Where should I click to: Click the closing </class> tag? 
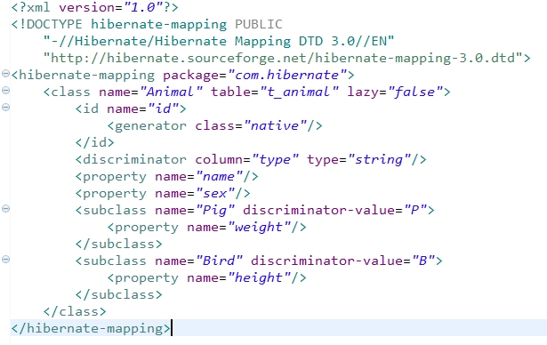coord(75,311)
